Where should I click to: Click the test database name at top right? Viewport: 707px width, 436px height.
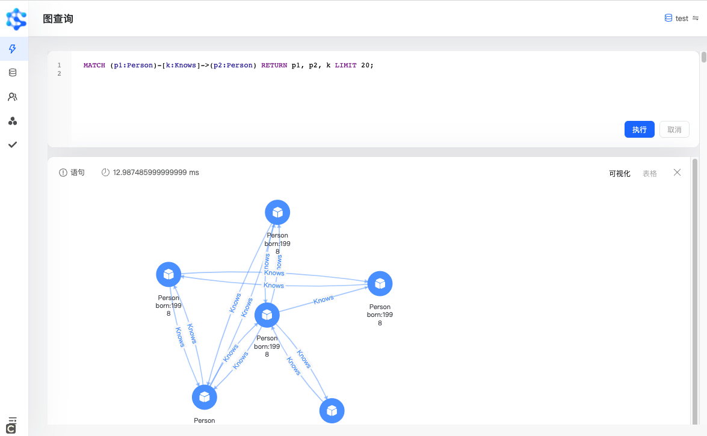pos(681,19)
